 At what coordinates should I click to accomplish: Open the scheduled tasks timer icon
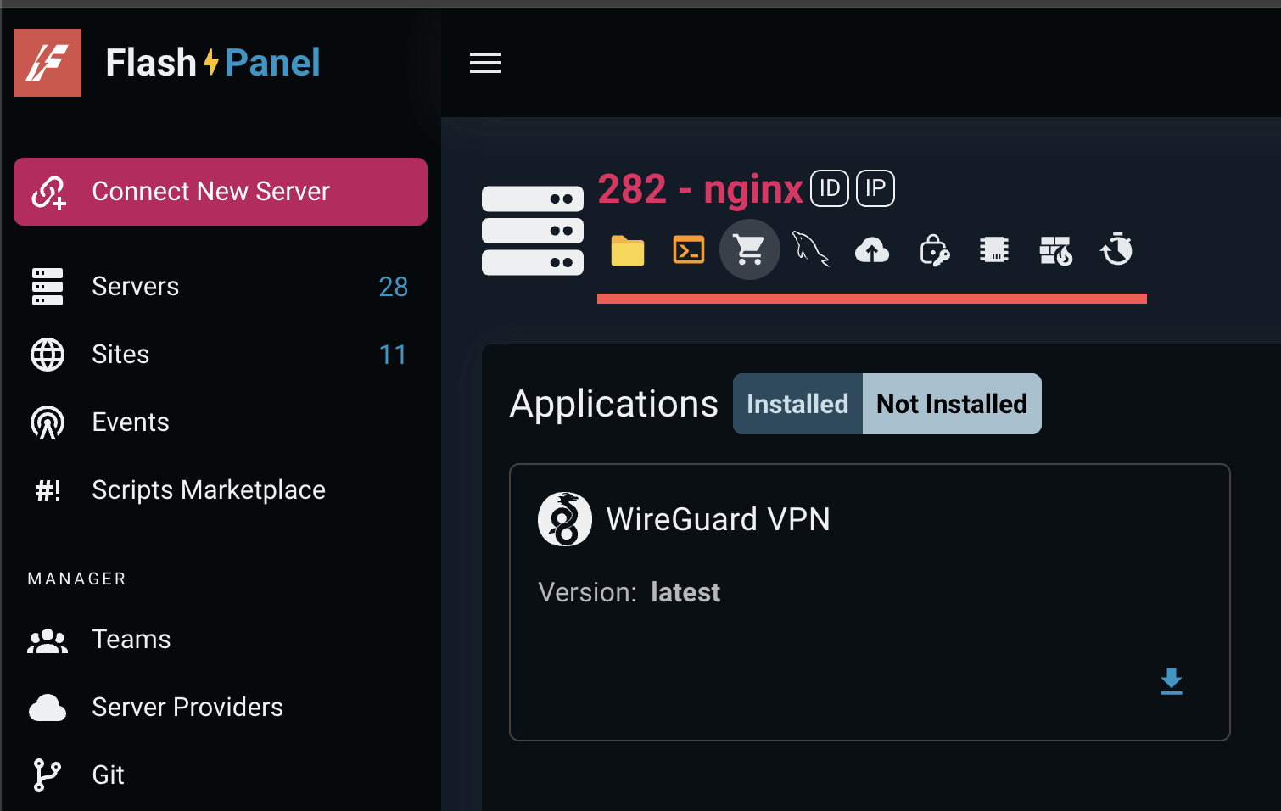pyautogui.click(x=1117, y=249)
